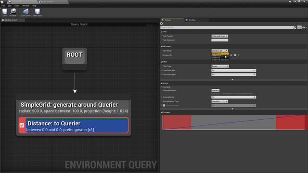This screenshot has height=173, width=308.
Task: Choose Distance 2D option in list
Action: [x=220, y=56]
